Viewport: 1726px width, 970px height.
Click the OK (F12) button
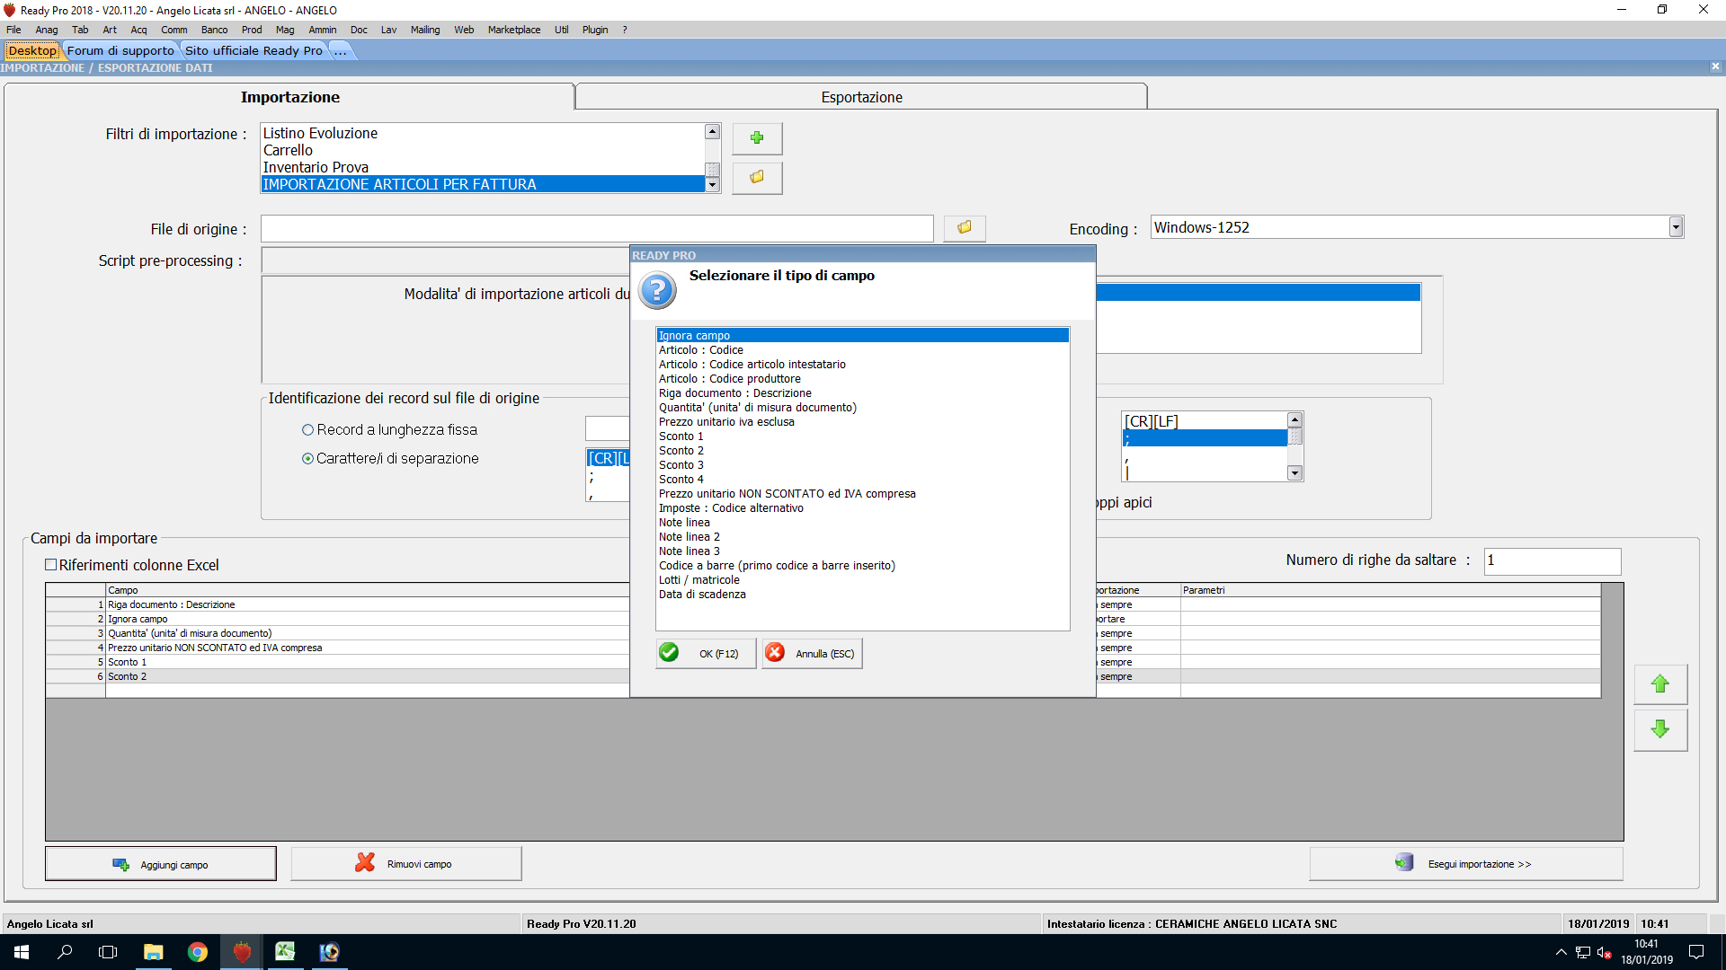coord(706,654)
